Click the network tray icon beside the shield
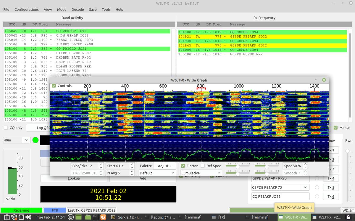The height and width of the screenshot is (221, 355). point(21,217)
